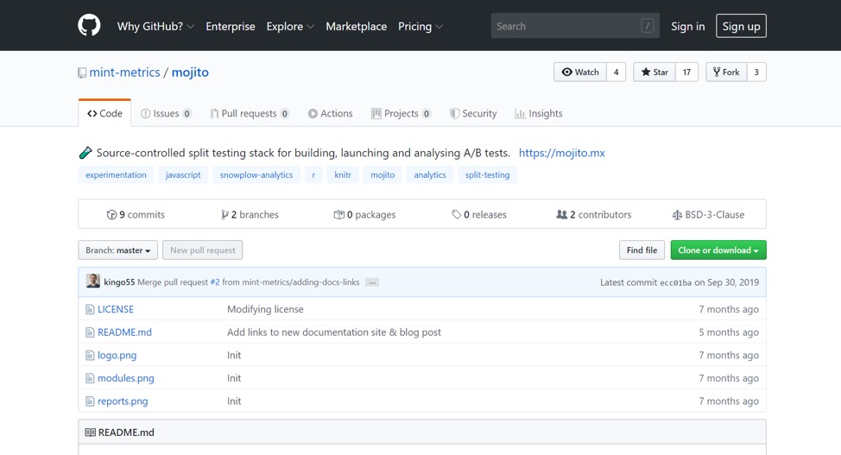
Task: Click kingo55's avatar thumbnail
Action: (x=92, y=281)
